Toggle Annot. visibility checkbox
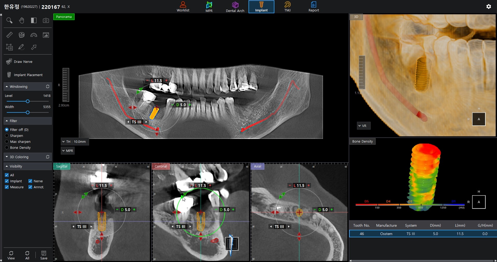497x262 pixels. click(x=30, y=187)
